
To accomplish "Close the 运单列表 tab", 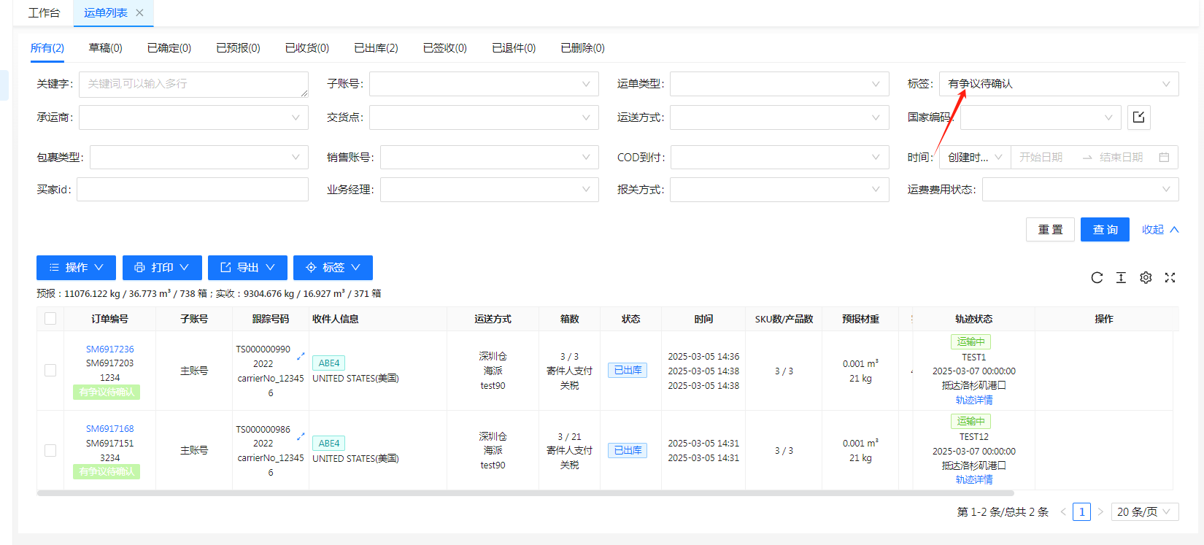I will pos(139,12).
